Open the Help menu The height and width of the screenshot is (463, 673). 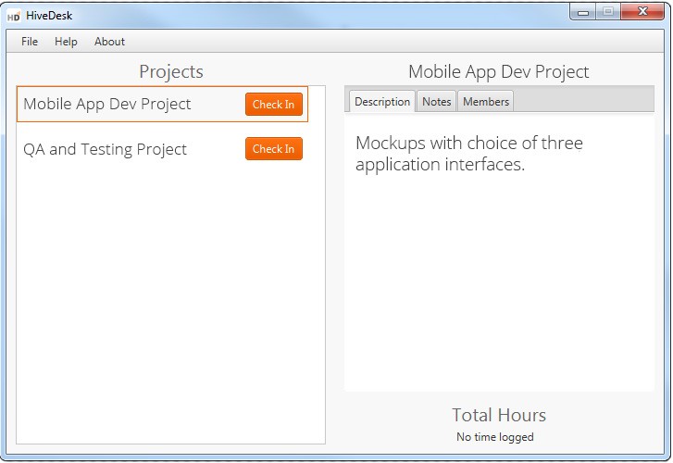[66, 42]
